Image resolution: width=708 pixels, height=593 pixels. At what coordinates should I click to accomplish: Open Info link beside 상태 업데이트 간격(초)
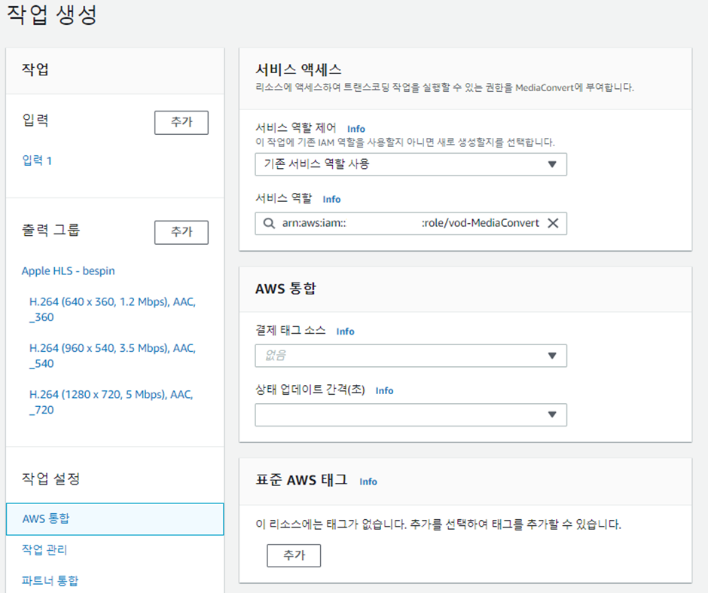(384, 390)
